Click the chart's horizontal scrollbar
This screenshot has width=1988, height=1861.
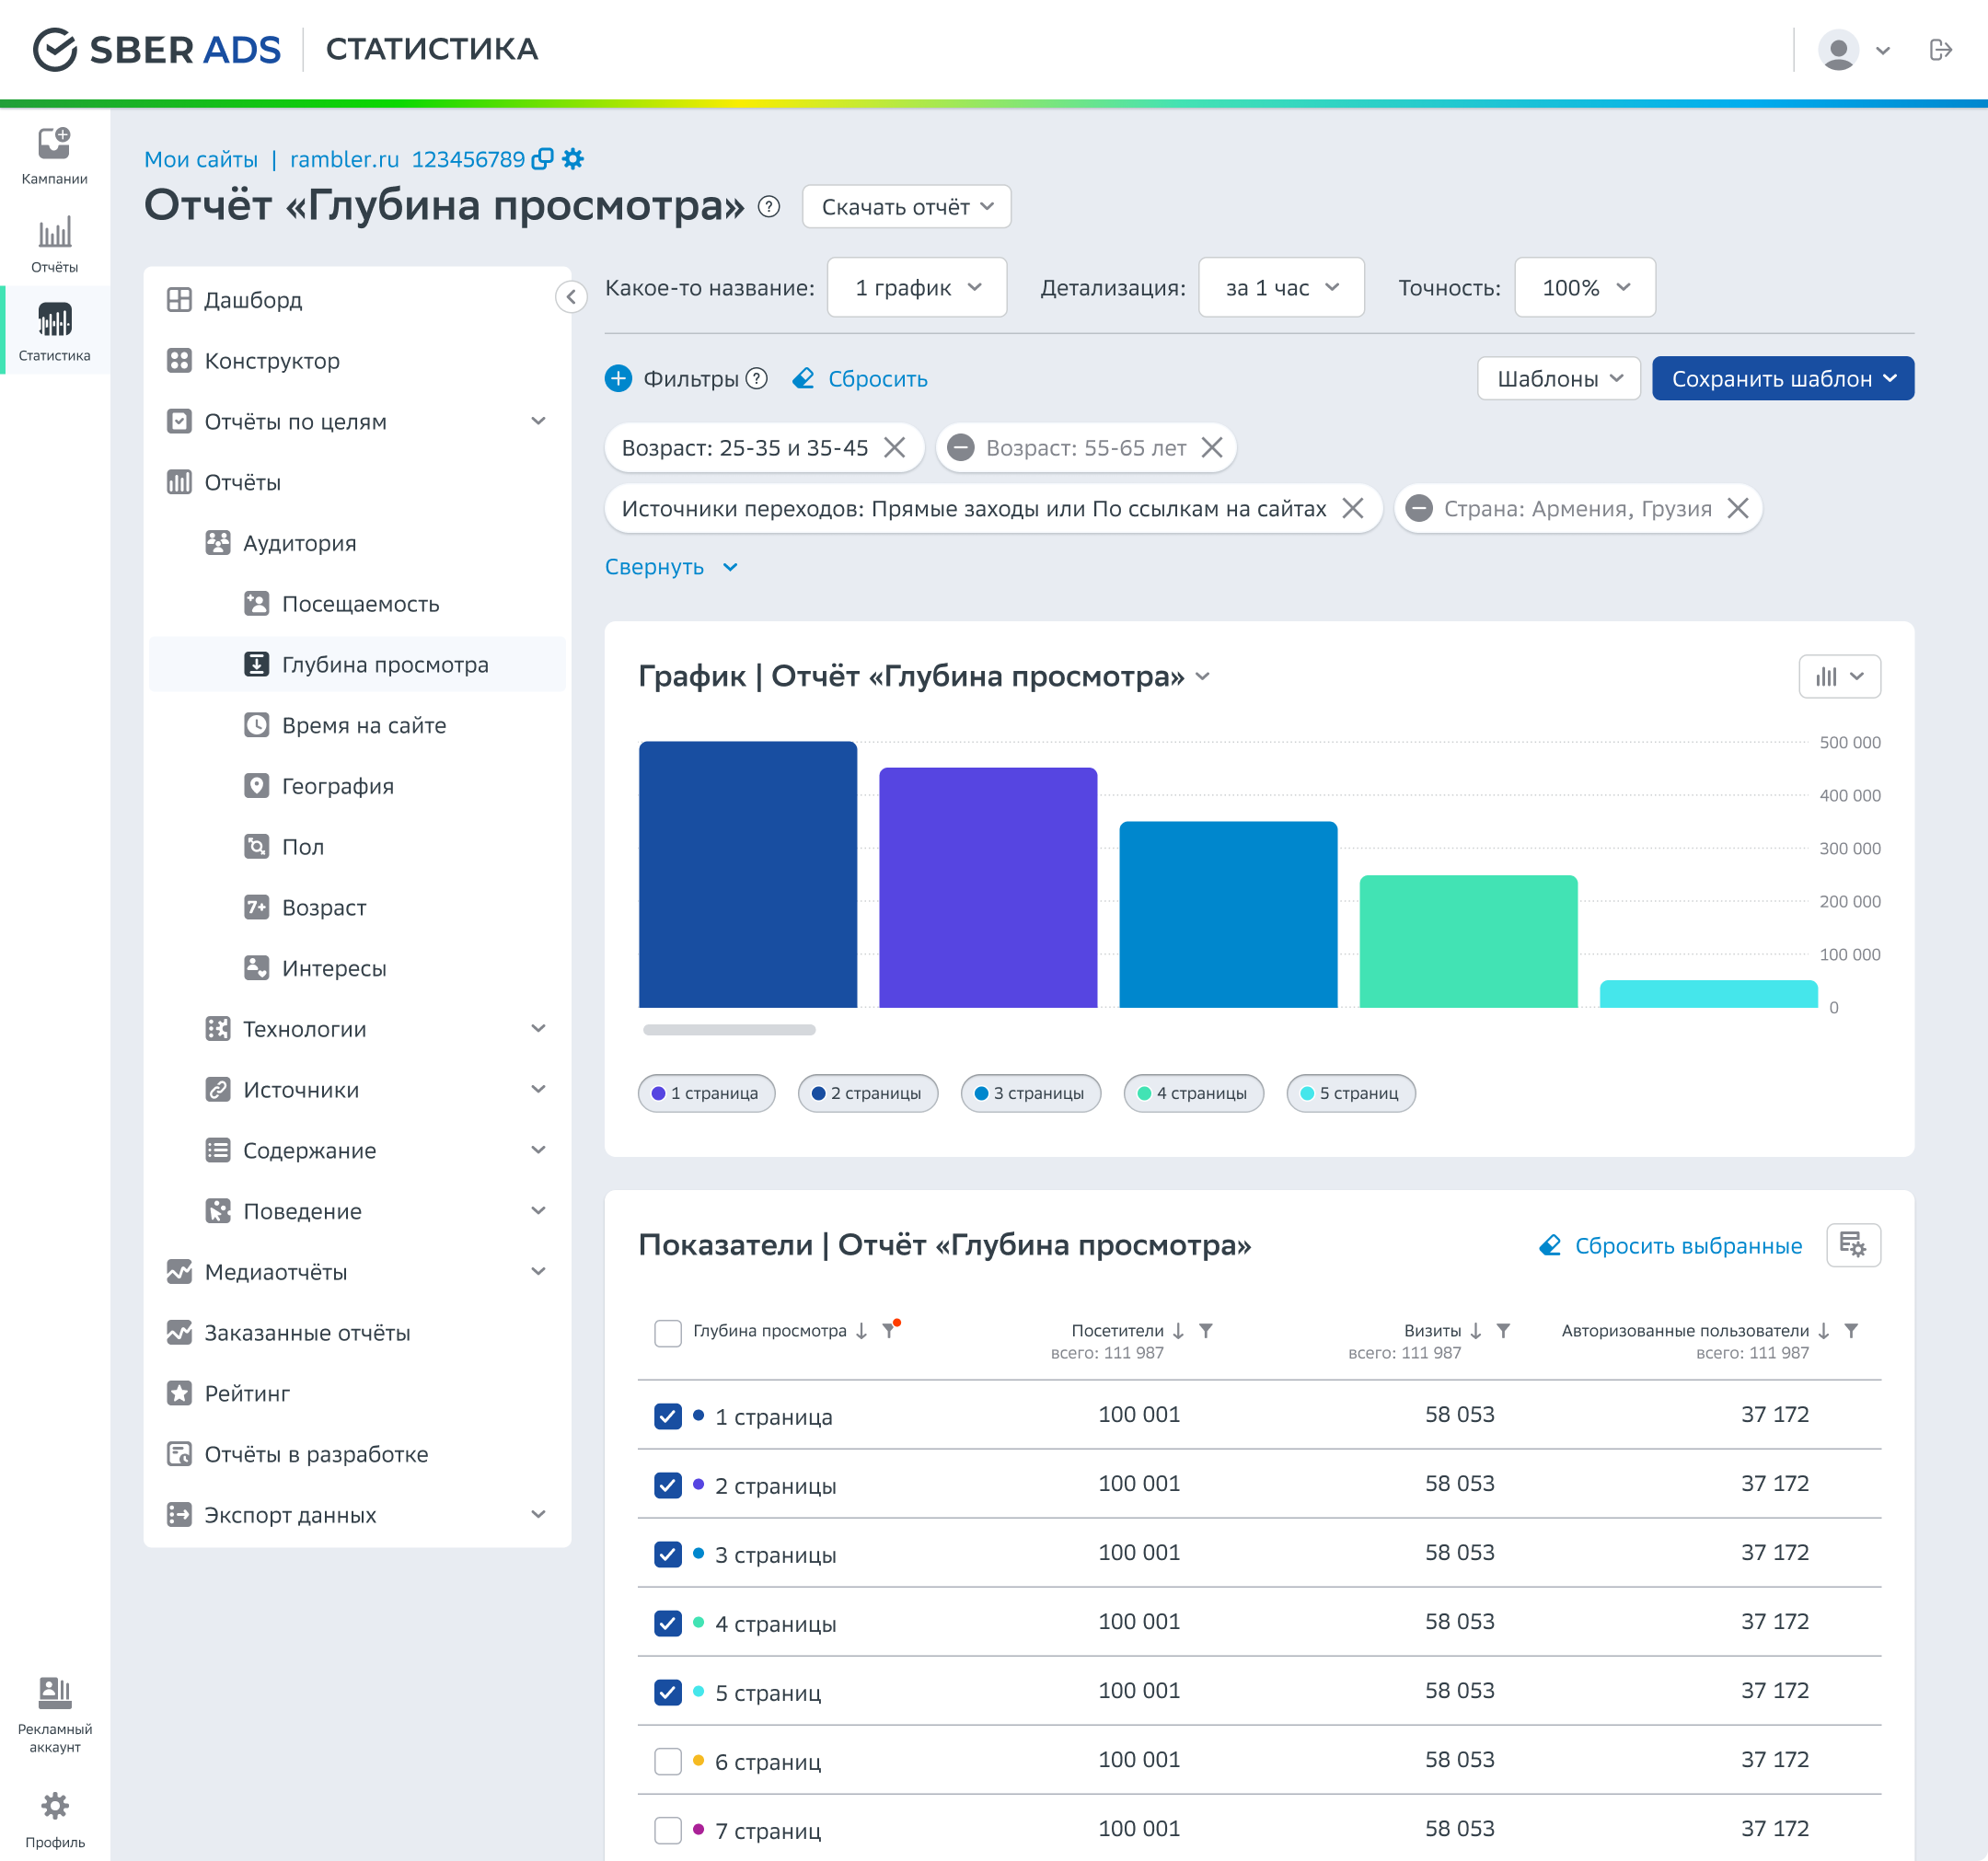pos(729,1030)
